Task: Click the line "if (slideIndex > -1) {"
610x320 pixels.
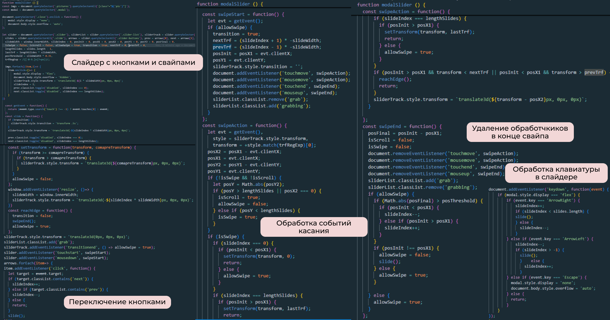Action: tap(540, 250)
